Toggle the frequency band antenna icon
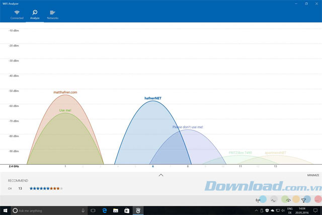The width and height of the screenshot is (322, 215). tap(258, 200)
